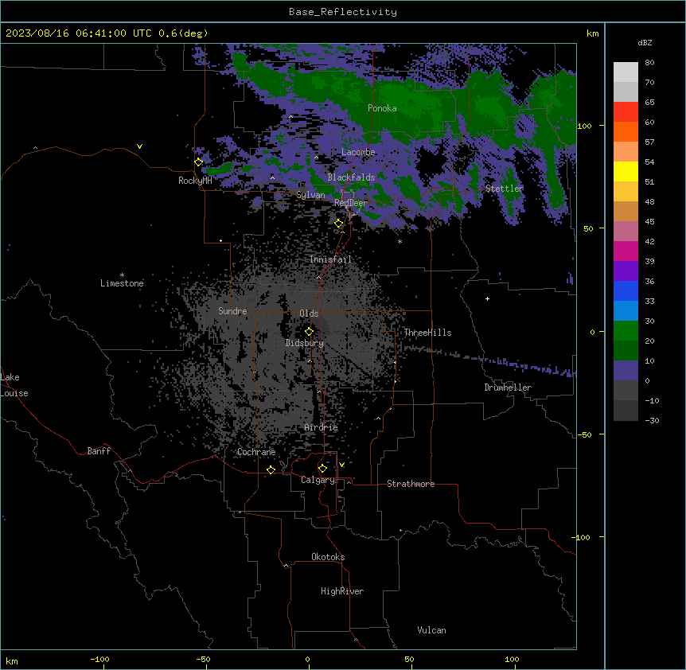The height and width of the screenshot is (670, 686).
Task: Click the dBZ legend heading
Action: pos(645,43)
